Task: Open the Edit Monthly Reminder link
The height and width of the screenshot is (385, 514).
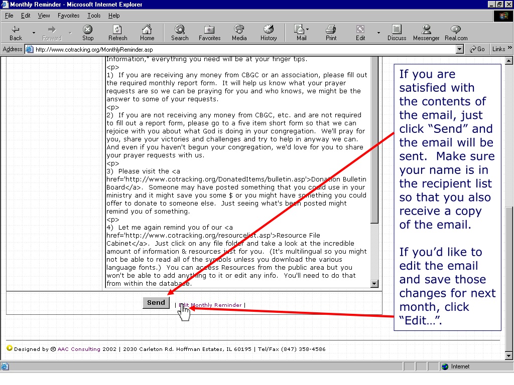Action: [x=210, y=305]
